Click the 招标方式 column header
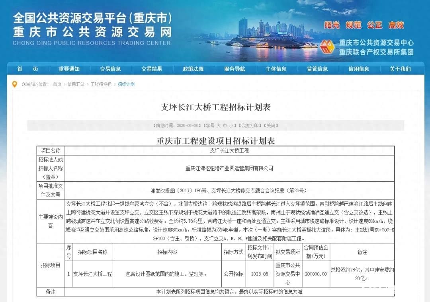 pyautogui.click(x=234, y=252)
